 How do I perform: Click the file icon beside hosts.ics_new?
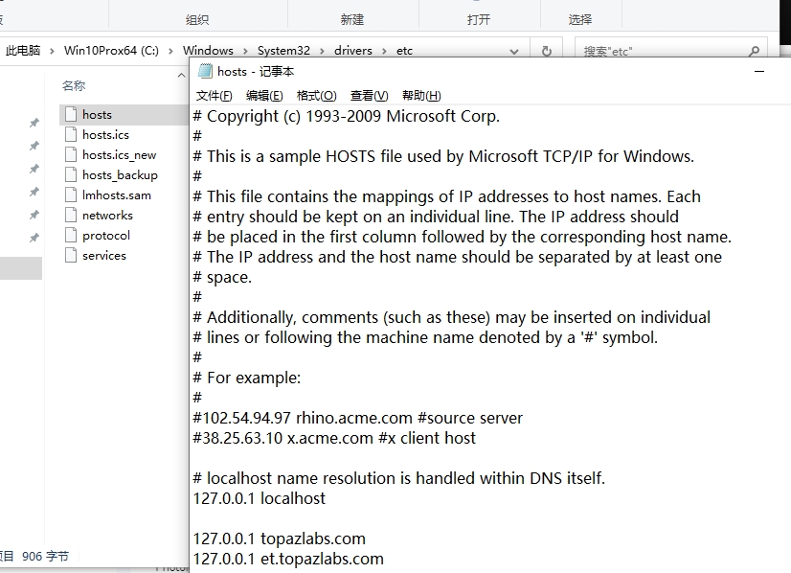pos(71,154)
